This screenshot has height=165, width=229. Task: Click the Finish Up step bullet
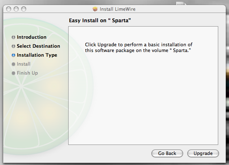14,73
